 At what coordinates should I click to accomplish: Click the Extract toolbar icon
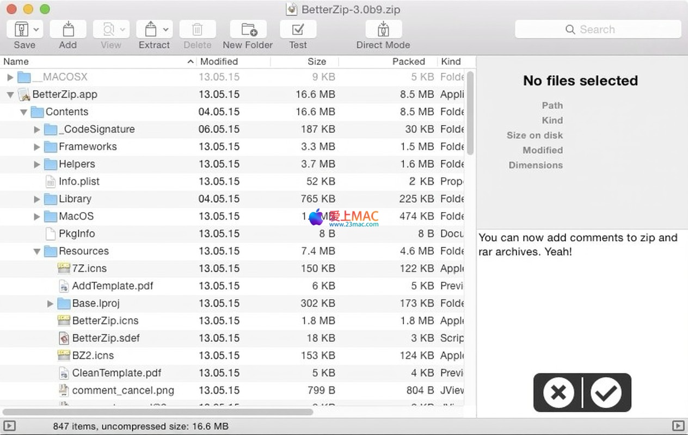click(150, 29)
